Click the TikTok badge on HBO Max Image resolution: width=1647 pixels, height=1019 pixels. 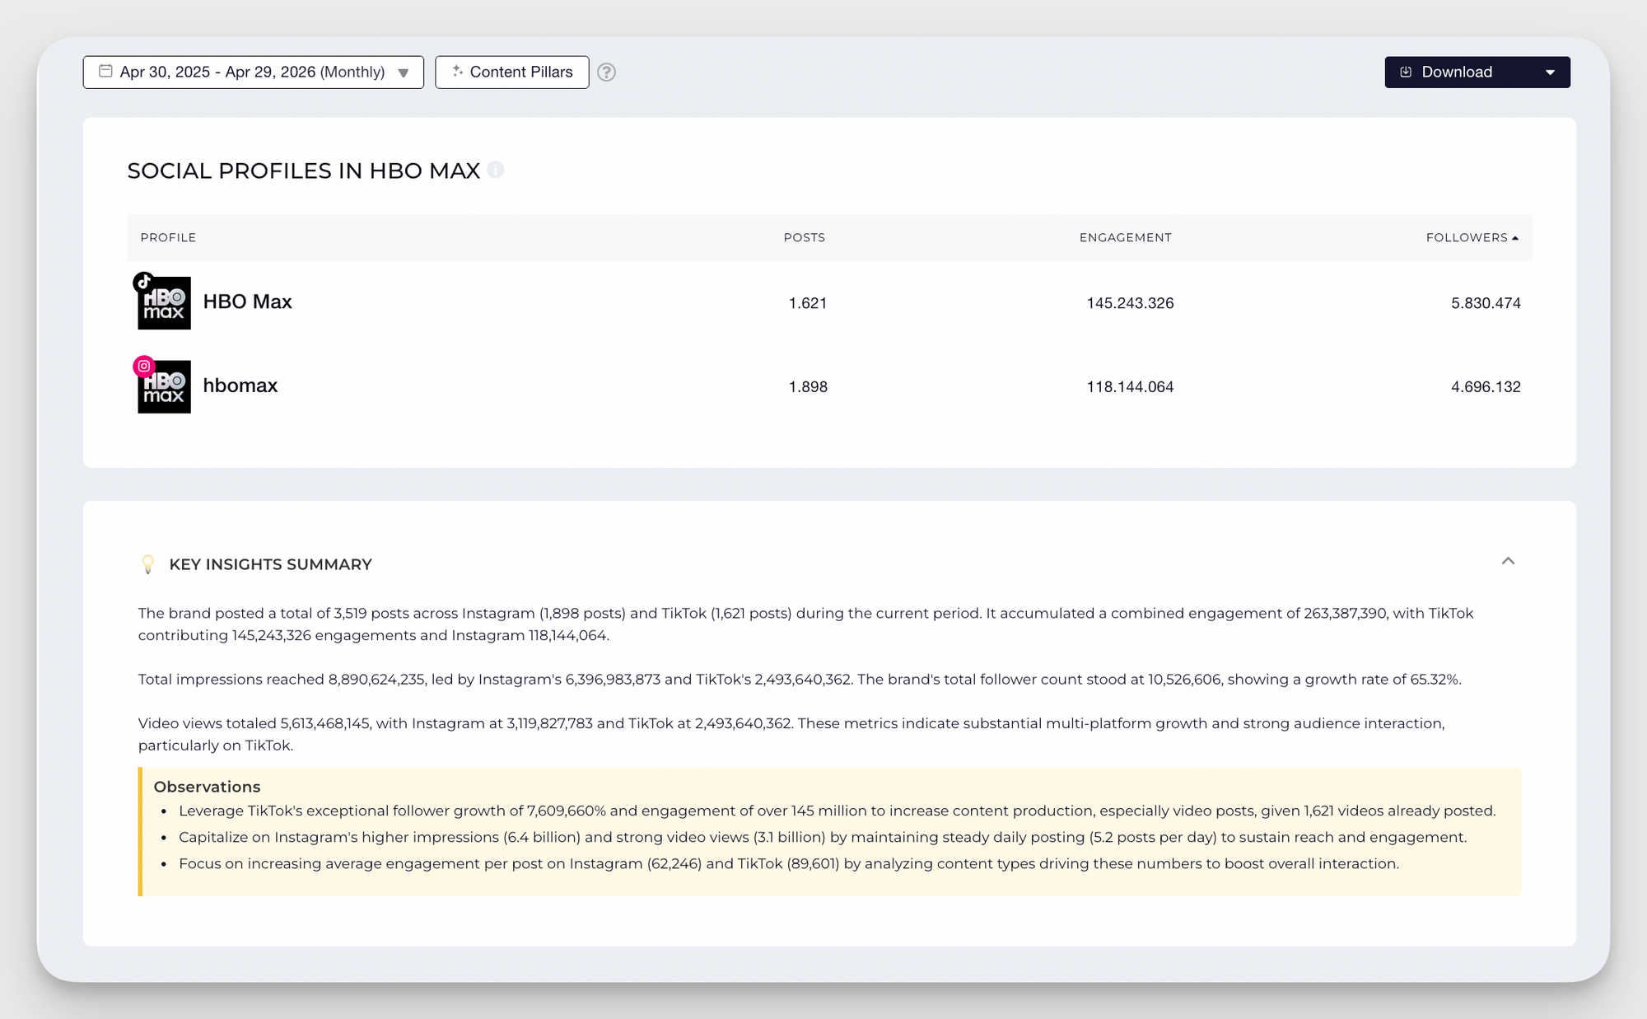144,283
